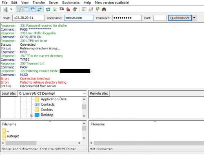Disconnect from server icon with red X

point(68,9)
